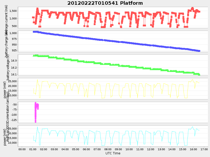Click the UTC Time axis label

[112, 153]
